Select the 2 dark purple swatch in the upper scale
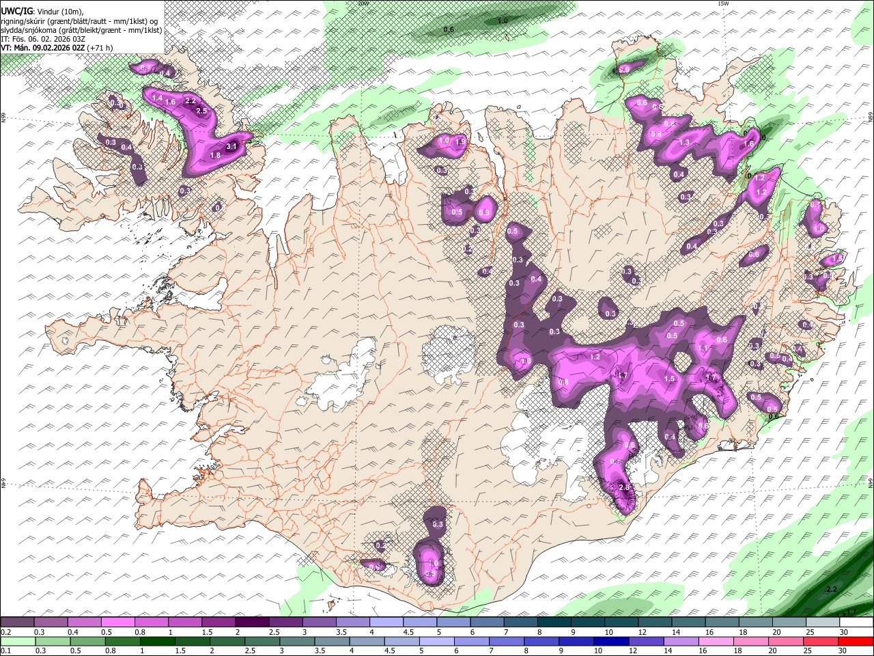Viewport: 874px width, 656px height. 252,622
